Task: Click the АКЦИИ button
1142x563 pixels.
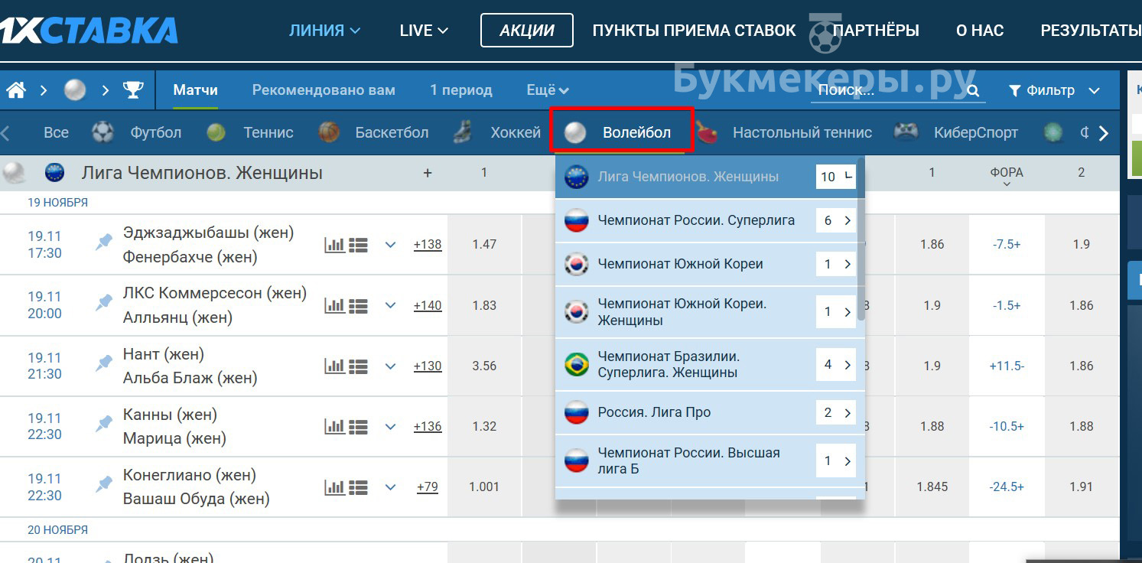Action: coord(526,31)
